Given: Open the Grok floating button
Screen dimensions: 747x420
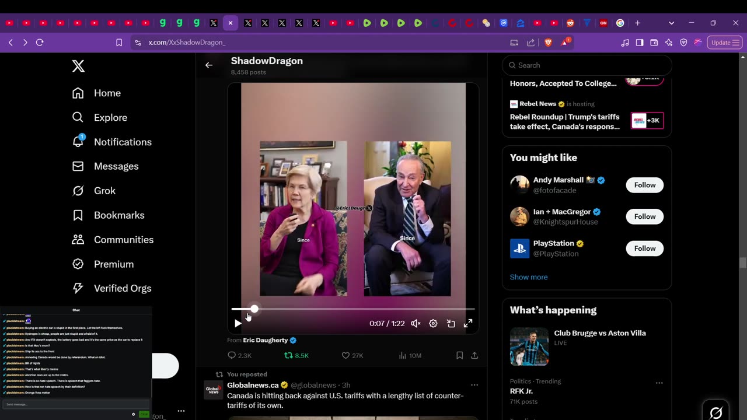Looking at the screenshot, I should click(716, 412).
